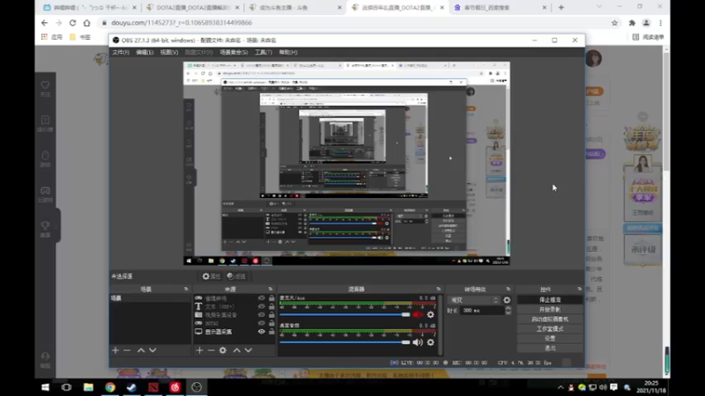Move the source up in the Sources panel
The image size is (705, 396).
point(236,350)
